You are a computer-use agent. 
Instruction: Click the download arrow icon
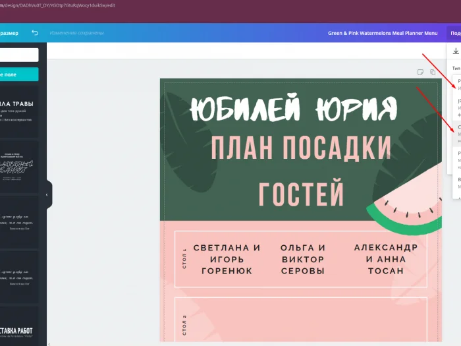(456, 51)
